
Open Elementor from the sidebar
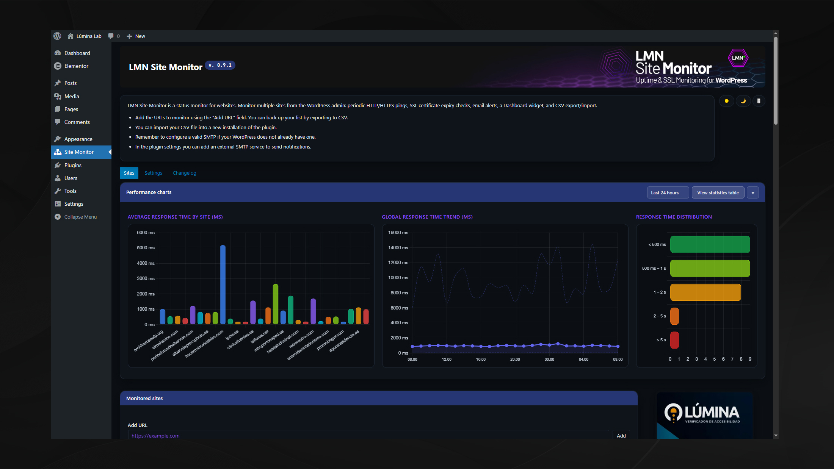[x=76, y=66]
